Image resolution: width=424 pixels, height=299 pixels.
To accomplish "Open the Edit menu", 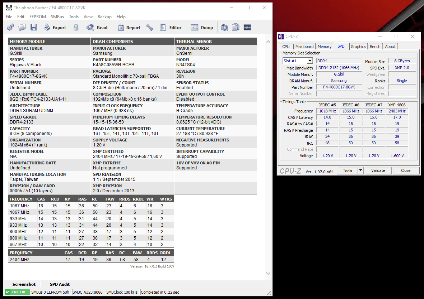I will point(21,17).
